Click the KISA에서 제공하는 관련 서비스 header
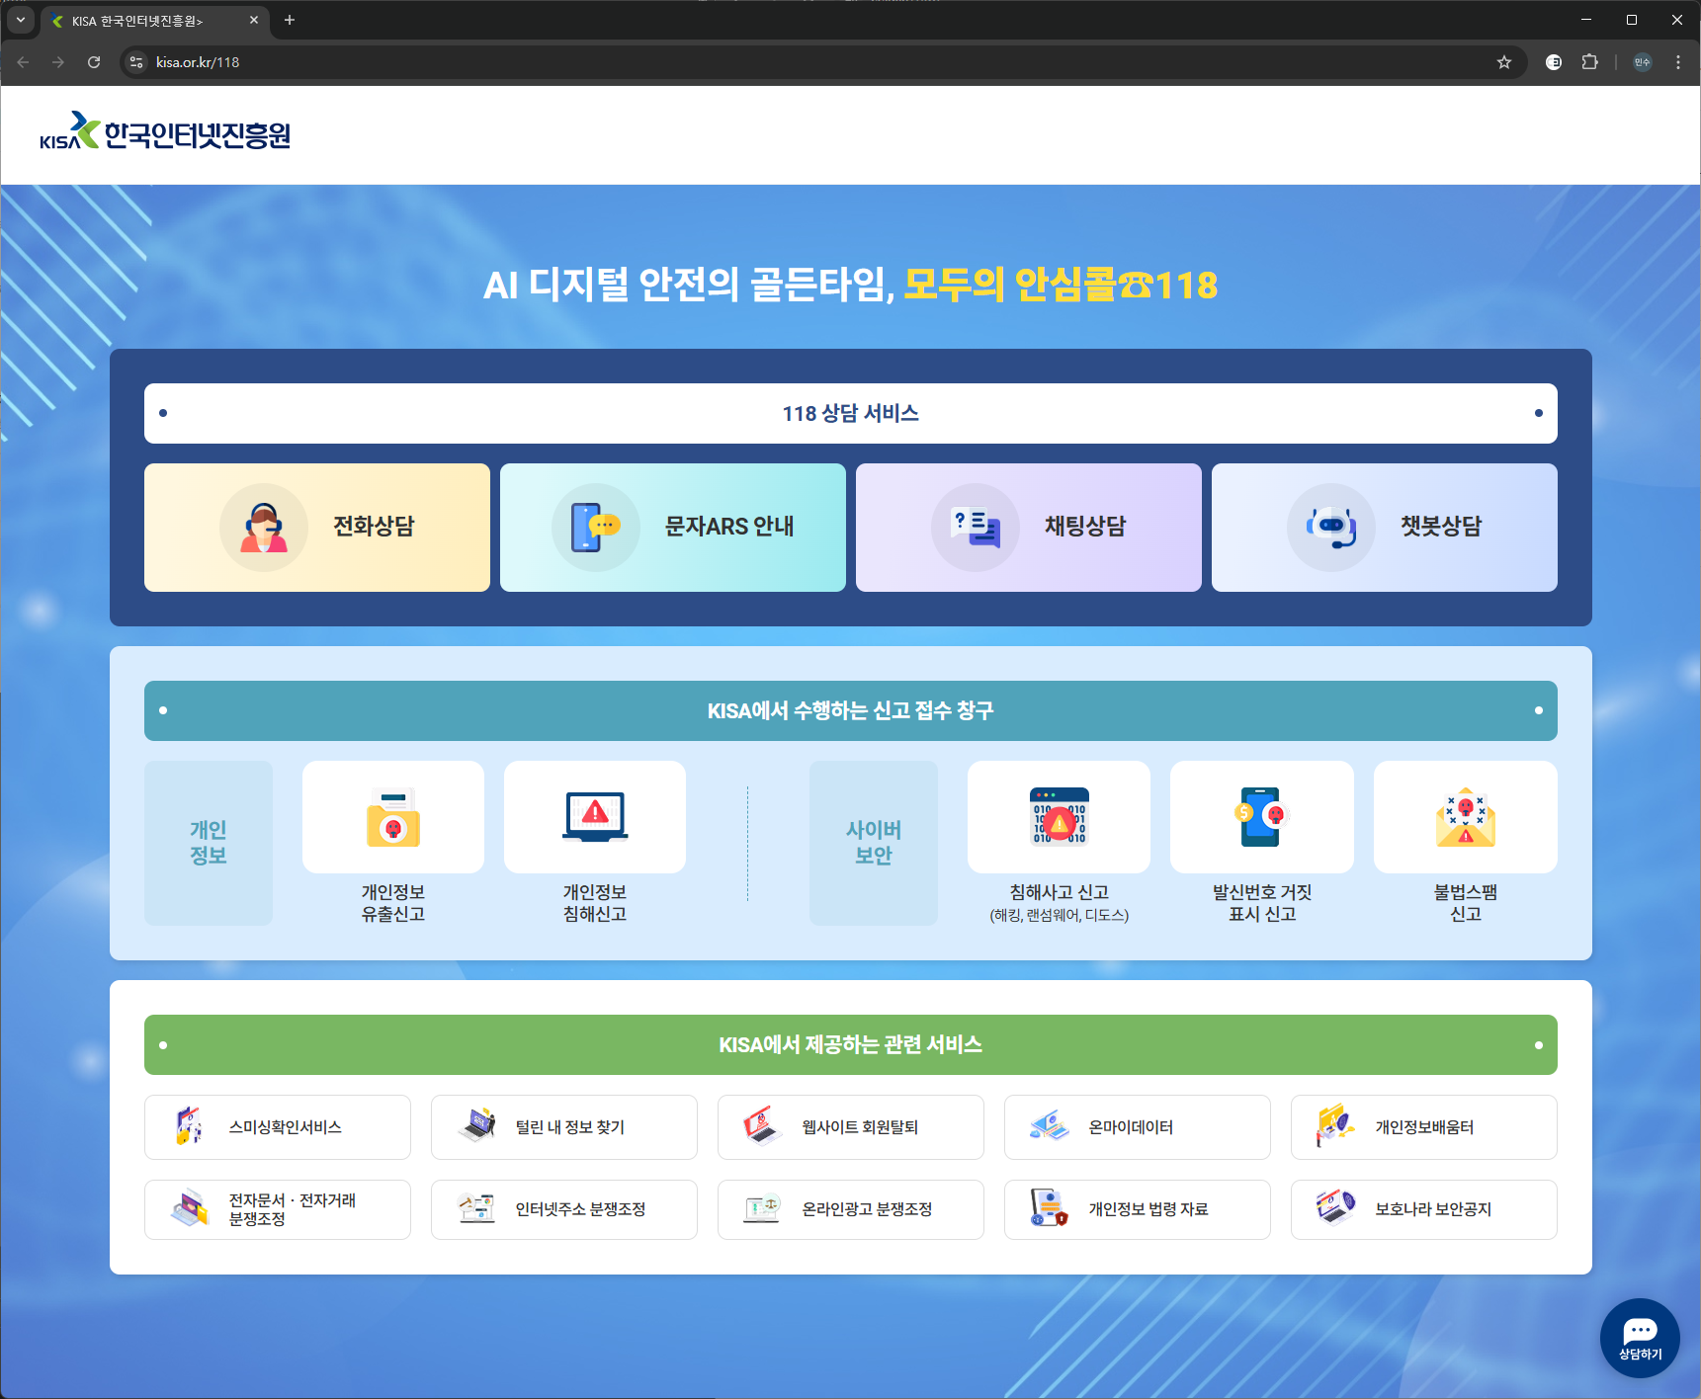This screenshot has width=1701, height=1399. tap(851, 1044)
